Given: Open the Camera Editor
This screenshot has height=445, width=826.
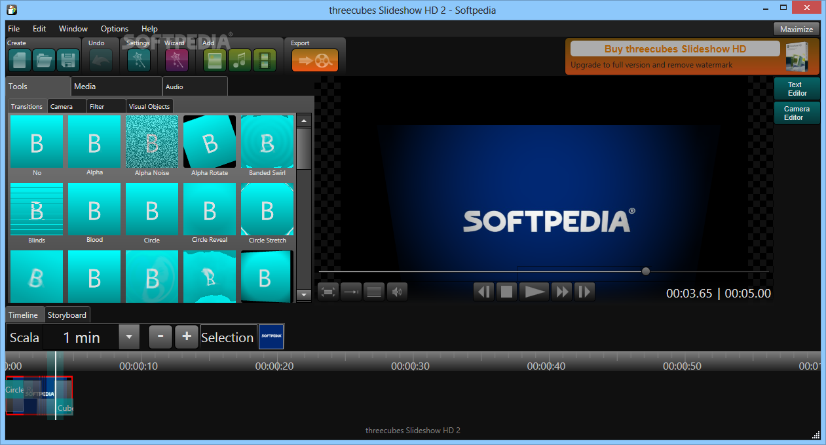Looking at the screenshot, I should [797, 113].
